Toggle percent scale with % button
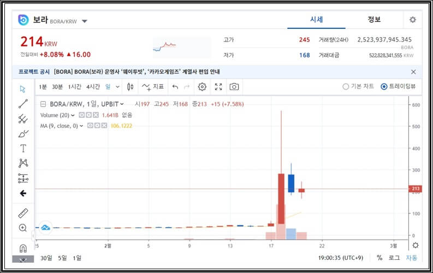433x273 pixels. [379, 258]
